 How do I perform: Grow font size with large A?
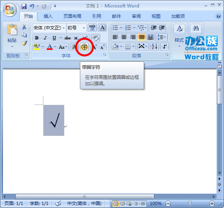point(95,47)
